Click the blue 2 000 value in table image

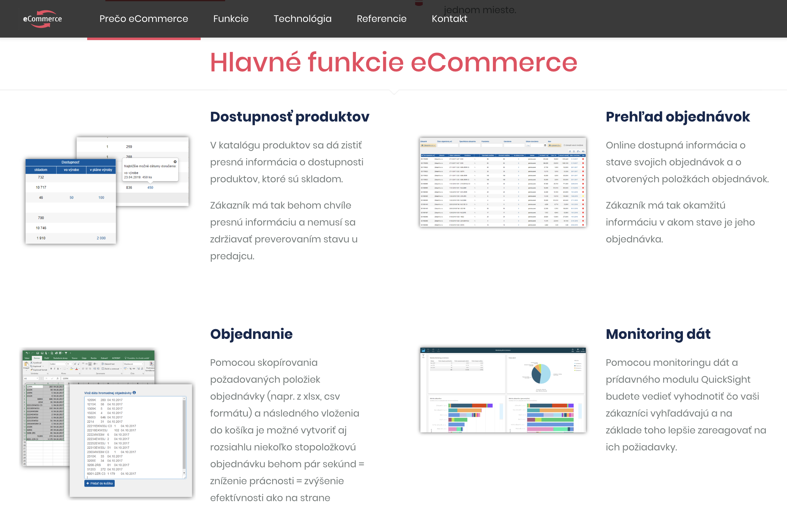[101, 238]
